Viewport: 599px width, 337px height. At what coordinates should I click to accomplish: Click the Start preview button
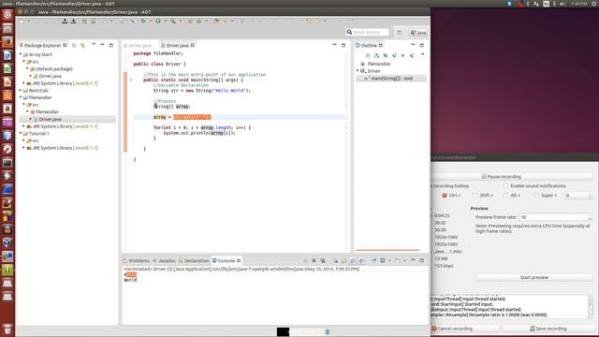pyautogui.click(x=534, y=277)
